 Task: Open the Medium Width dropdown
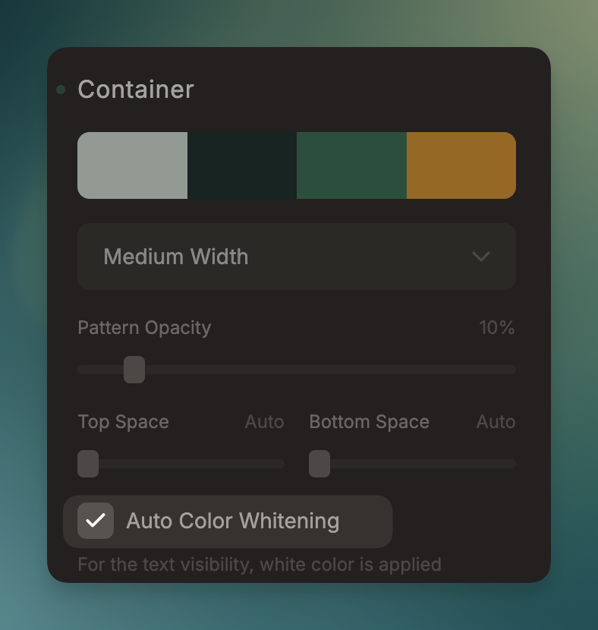(x=296, y=257)
